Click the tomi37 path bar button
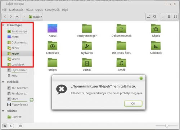Viewport: 180px width, 130px height. (35, 17)
